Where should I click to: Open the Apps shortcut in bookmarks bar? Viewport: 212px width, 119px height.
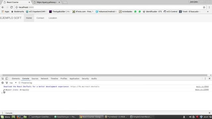pyautogui.click(x=5, y=12)
